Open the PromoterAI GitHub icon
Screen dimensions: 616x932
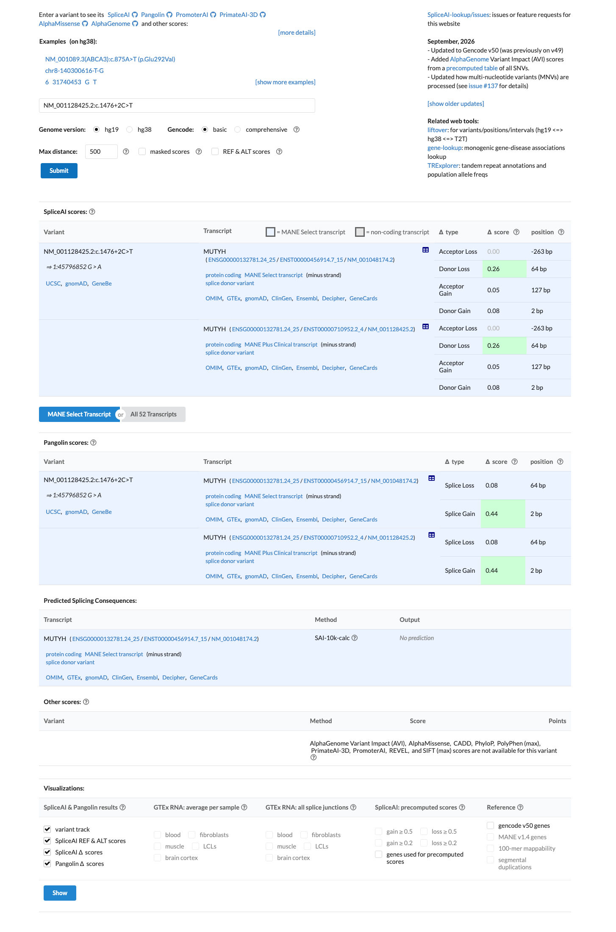[x=213, y=15]
